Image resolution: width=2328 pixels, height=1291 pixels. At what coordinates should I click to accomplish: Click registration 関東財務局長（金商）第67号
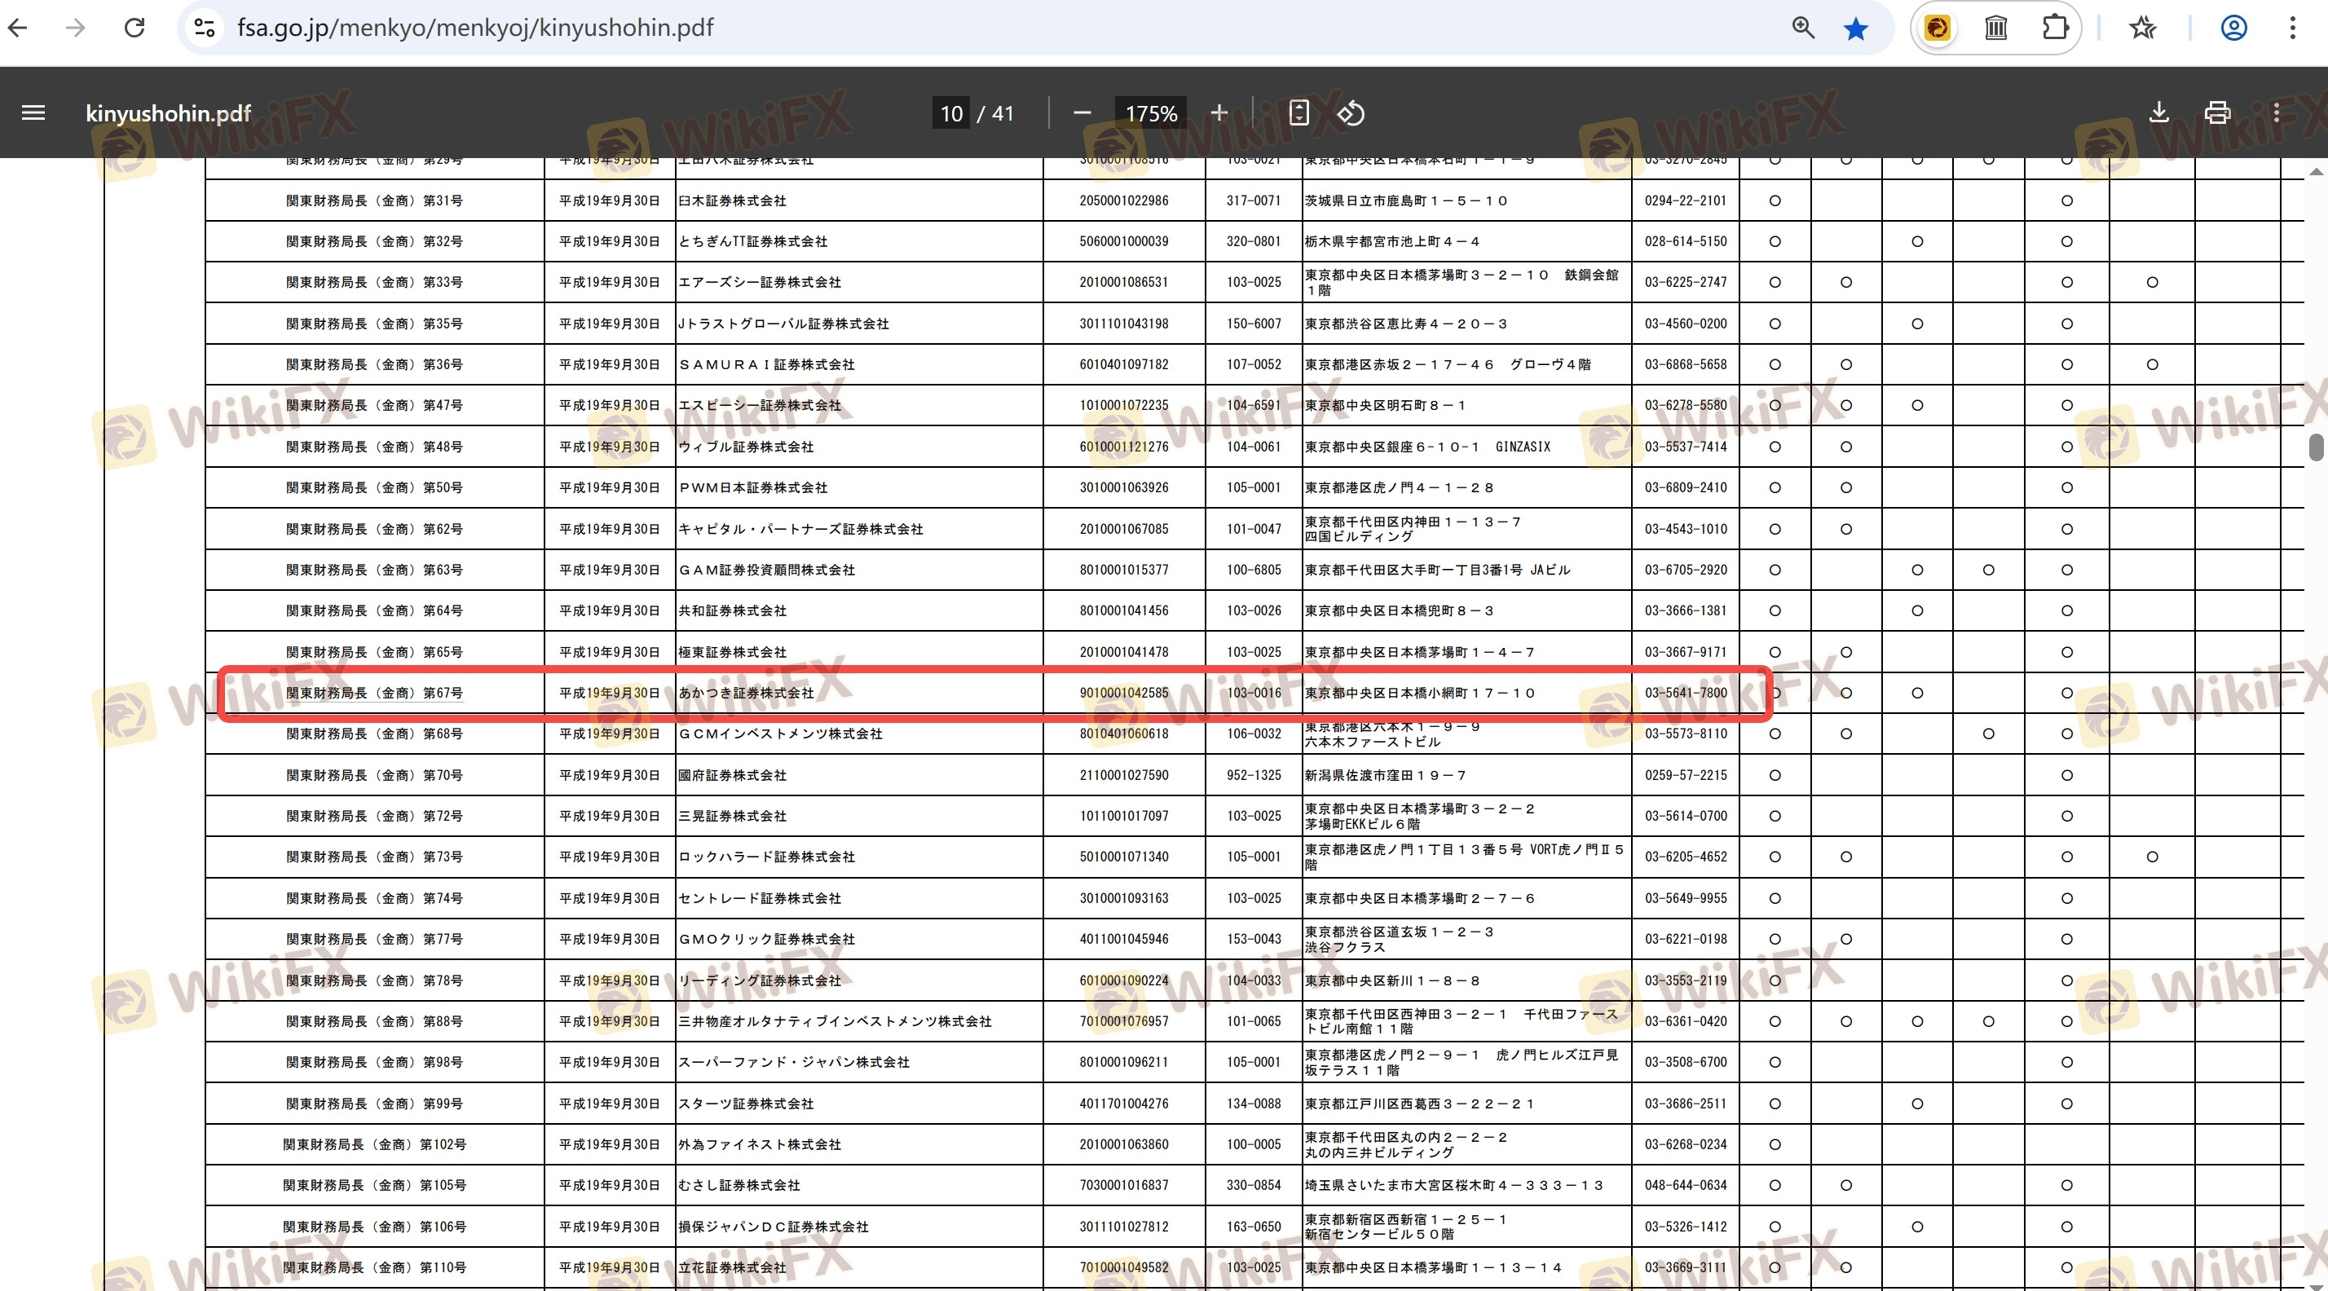pyautogui.click(x=375, y=693)
